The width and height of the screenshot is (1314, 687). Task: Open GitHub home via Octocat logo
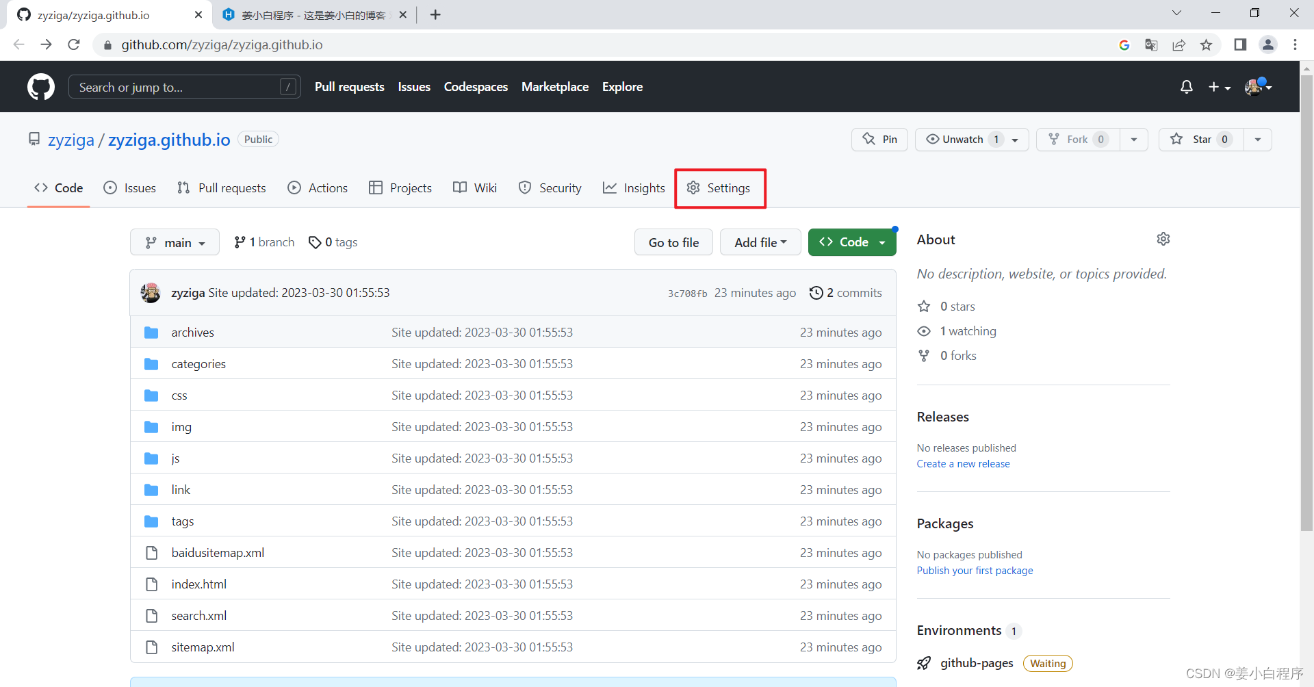(x=41, y=87)
